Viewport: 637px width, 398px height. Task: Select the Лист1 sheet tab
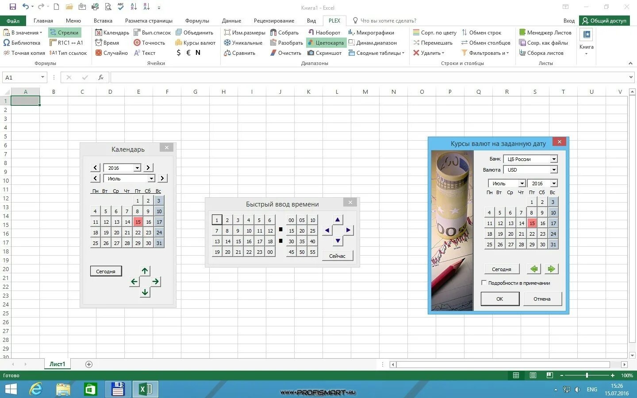pyautogui.click(x=57, y=364)
